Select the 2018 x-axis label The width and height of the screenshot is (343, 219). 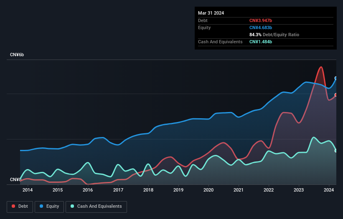pos(148,190)
